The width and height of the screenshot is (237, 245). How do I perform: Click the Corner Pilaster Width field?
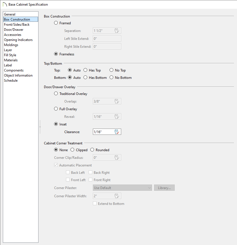point(107,196)
